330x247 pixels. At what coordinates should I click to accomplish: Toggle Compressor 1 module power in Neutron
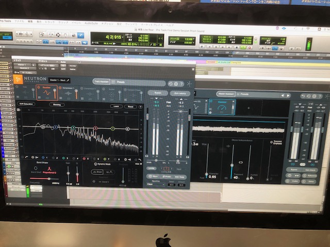click(x=60, y=88)
